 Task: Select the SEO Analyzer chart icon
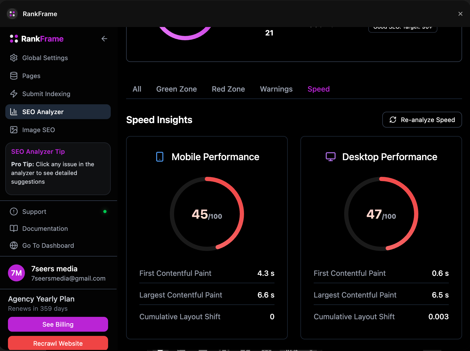point(14,112)
